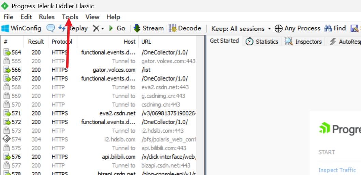Select lock icon of session 575
The height and width of the screenshot is (175, 361).
(x=7, y=148)
